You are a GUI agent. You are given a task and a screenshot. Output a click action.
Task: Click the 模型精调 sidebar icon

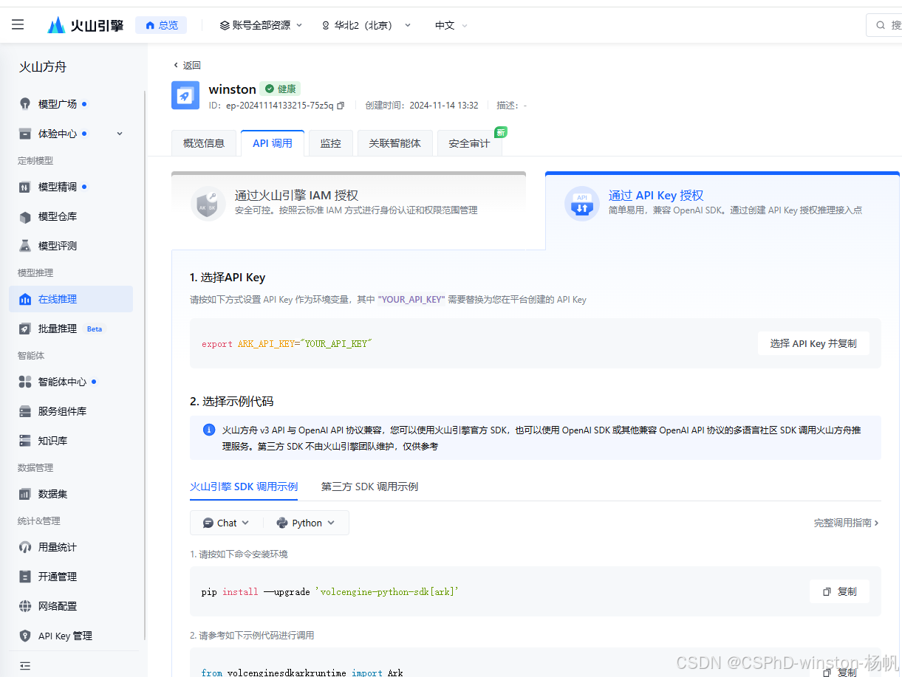coord(25,187)
